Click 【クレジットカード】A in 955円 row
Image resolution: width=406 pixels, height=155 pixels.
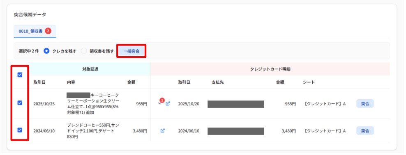325,104
